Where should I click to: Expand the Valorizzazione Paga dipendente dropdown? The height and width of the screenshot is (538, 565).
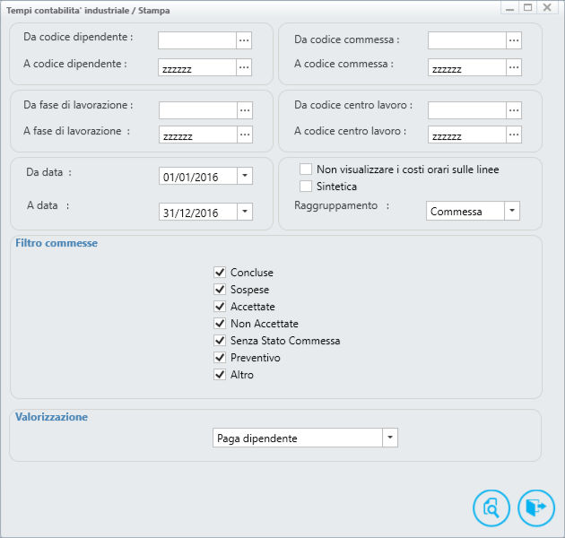[390, 438]
